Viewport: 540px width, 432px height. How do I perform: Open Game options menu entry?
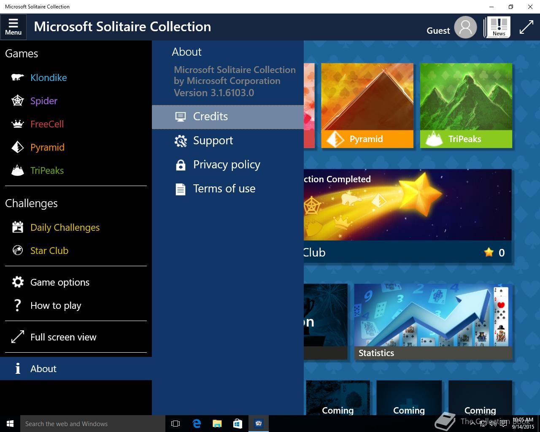pyautogui.click(x=76, y=282)
